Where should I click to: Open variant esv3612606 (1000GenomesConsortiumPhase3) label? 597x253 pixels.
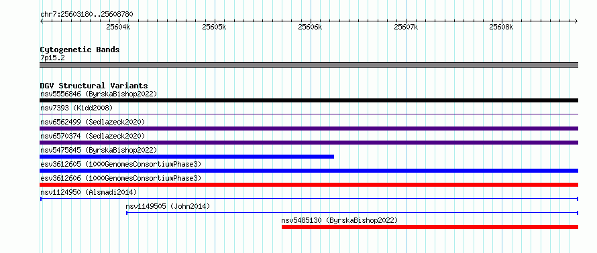(121, 178)
